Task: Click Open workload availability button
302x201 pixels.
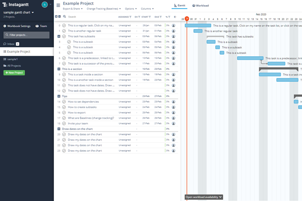Action: [203, 197]
